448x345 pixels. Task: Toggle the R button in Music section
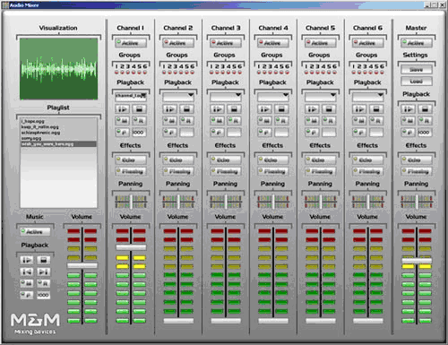44,283
